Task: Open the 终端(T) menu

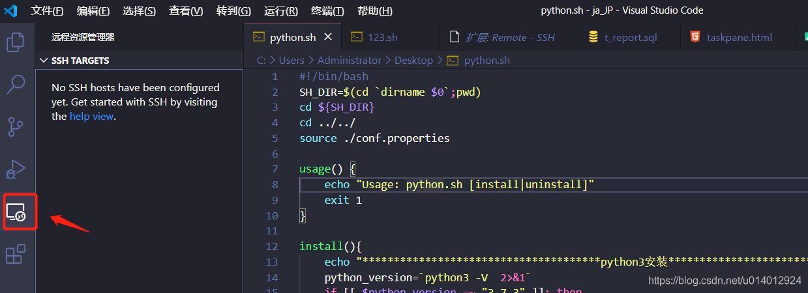Action: pos(327,10)
